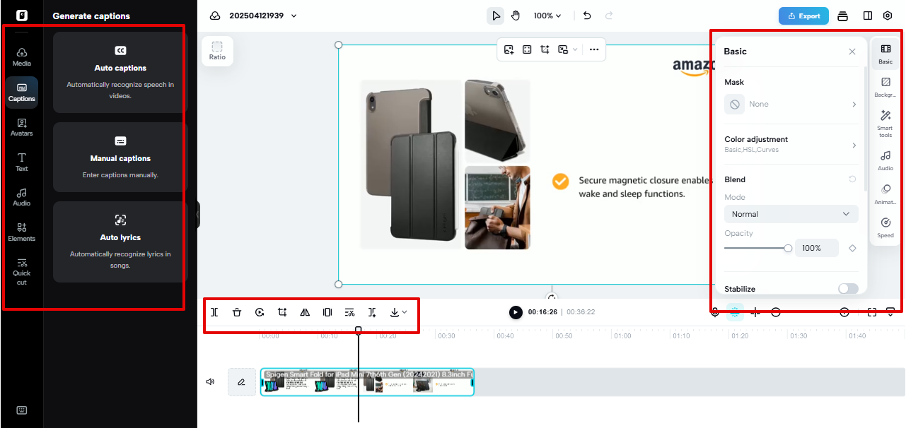Image resolution: width=906 pixels, height=428 pixels.
Task: Select the Split tool in the timeline toolbar
Action: [214, 311]
